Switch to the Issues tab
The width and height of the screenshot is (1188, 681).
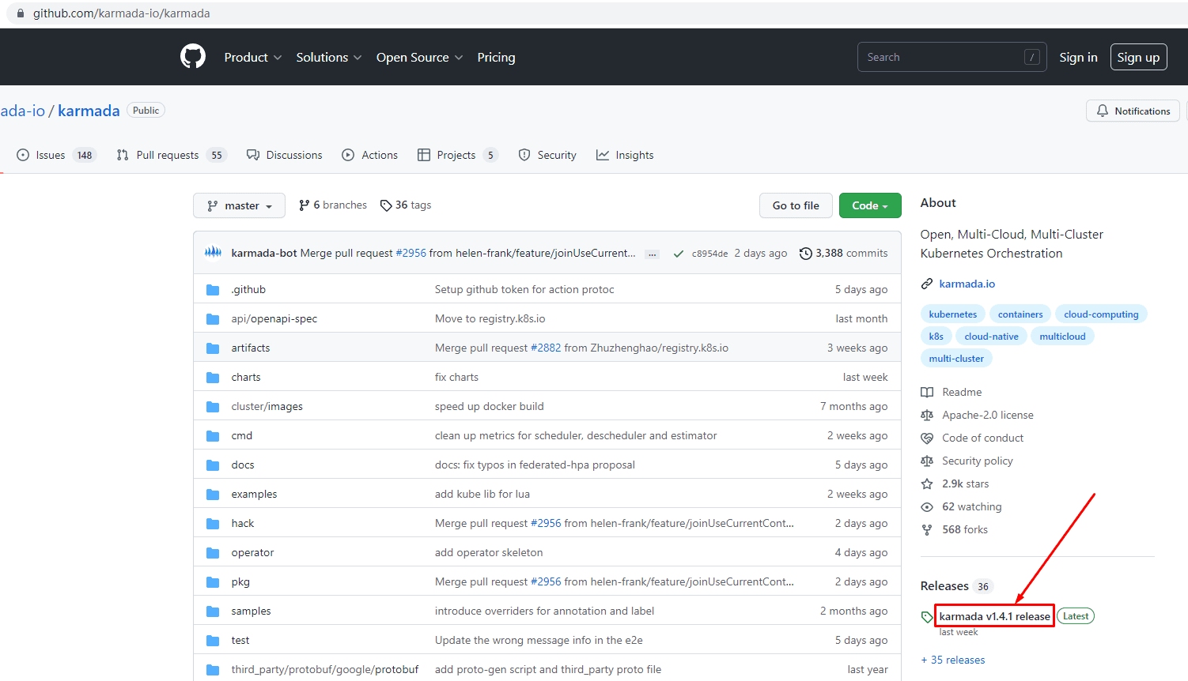coord(55,156)
